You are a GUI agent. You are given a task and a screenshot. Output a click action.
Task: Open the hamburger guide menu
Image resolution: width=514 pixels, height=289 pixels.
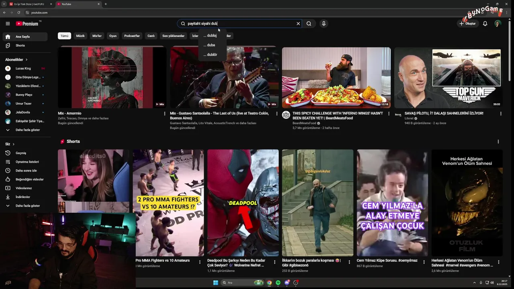click(8, 24)
